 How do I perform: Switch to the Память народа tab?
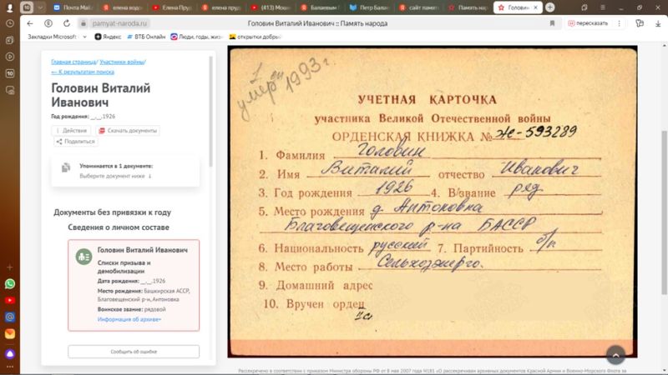[468, 7]
